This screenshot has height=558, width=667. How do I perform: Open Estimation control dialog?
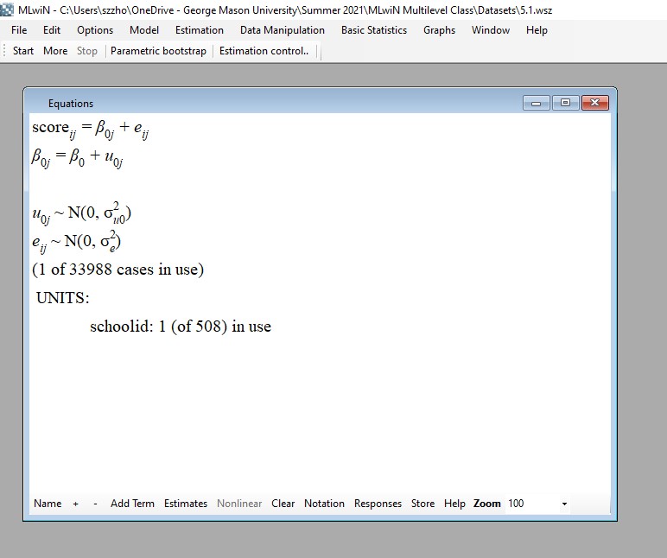[x=264, y=51]
